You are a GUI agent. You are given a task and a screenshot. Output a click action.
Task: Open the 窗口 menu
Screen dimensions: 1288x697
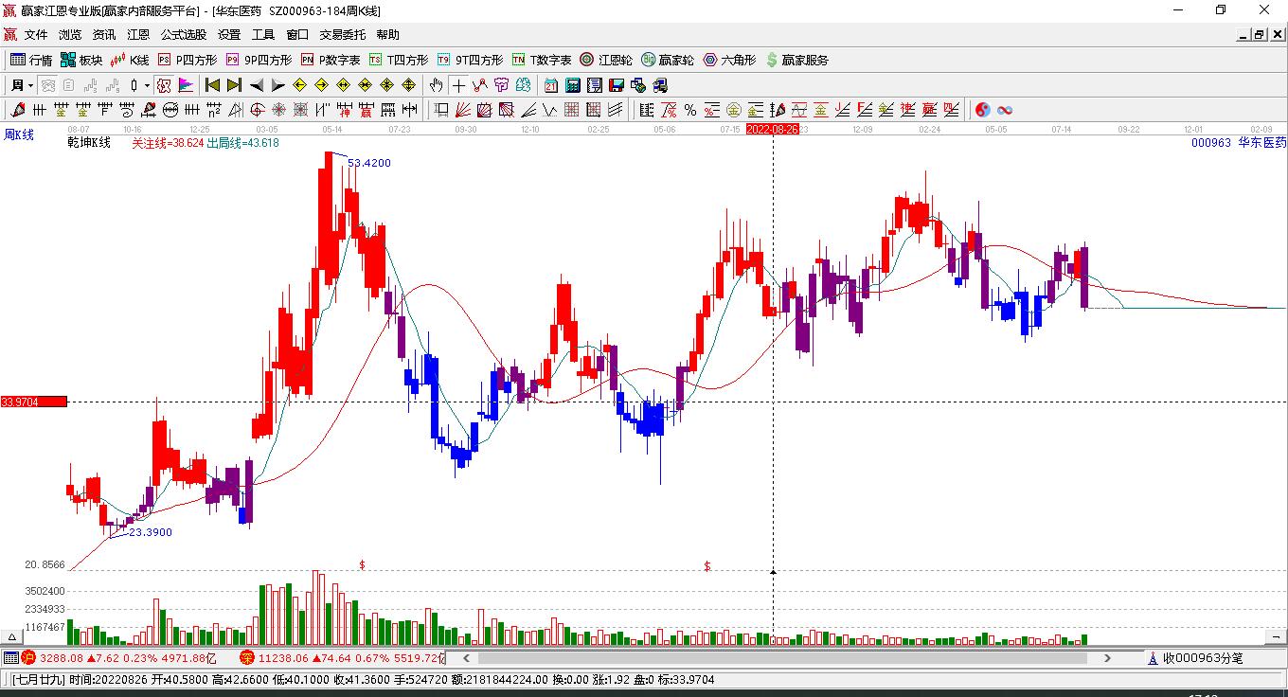[297, 34]
